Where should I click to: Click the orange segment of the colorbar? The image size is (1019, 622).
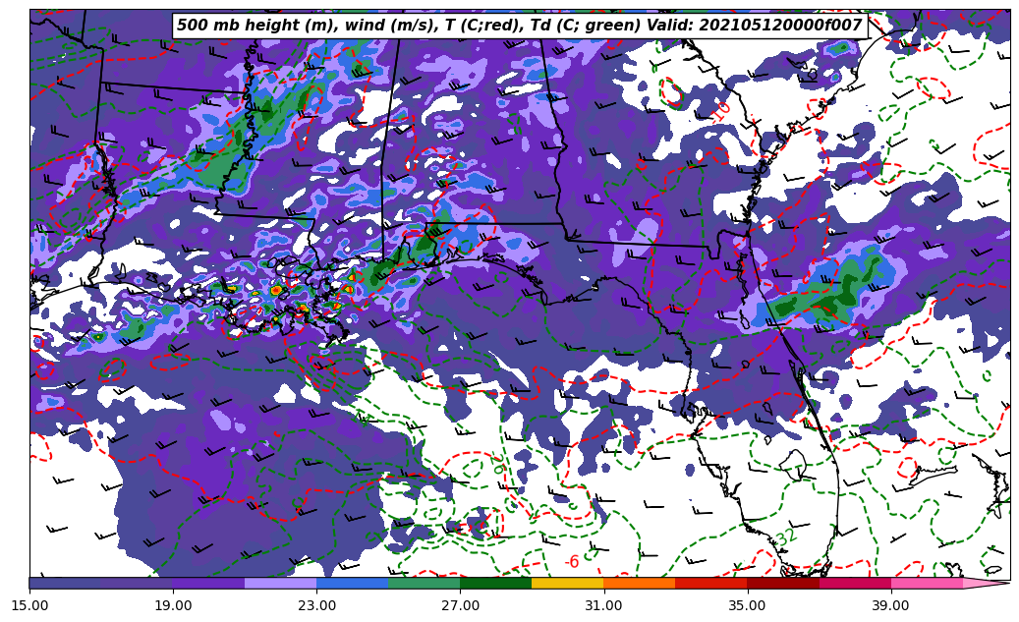[x=639, y=583]
